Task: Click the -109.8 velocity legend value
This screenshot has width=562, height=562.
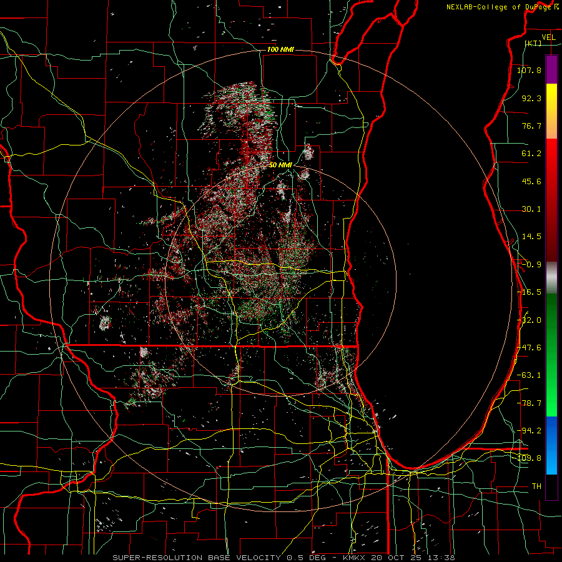Action: coord(529,458)
